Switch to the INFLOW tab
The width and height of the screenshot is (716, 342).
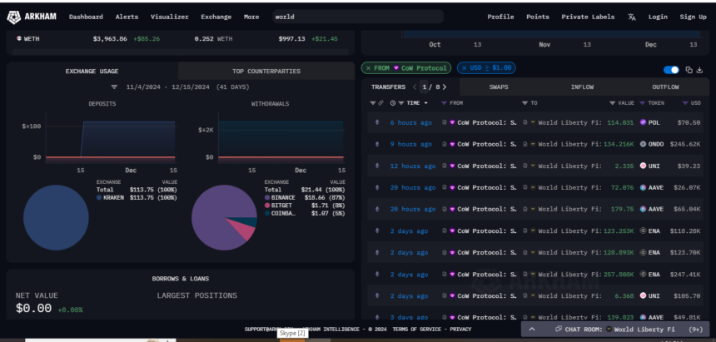pyautogui.click(x=582, y=87)
